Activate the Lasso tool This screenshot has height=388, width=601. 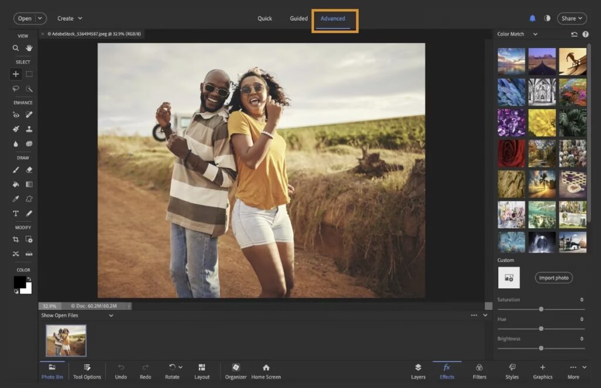16,89
